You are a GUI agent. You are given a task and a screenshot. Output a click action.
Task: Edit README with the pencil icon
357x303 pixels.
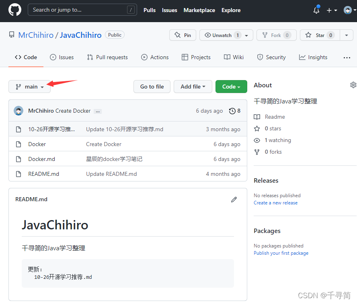click(234, 200)
